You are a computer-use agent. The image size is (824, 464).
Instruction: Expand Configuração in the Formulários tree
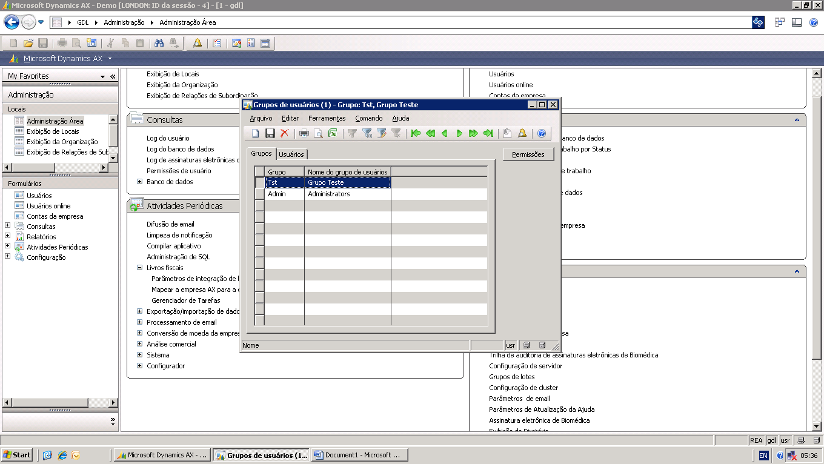point(8,256)
